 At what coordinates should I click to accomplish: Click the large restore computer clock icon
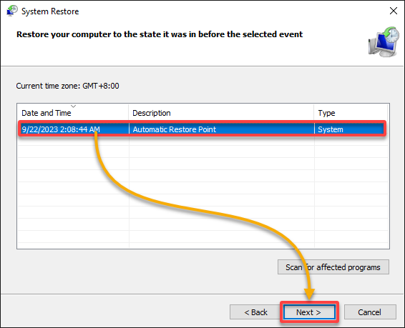(384, 41)
